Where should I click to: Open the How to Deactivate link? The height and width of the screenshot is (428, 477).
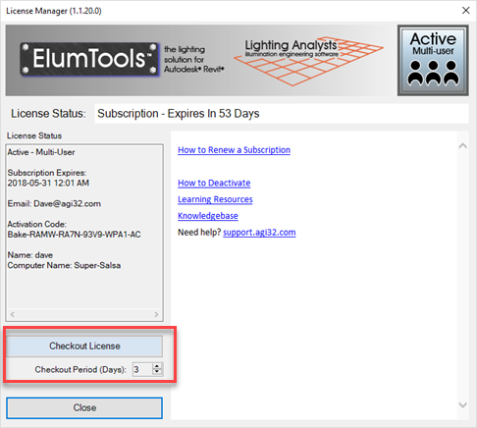pyautogui.click(x=214, y=183)
